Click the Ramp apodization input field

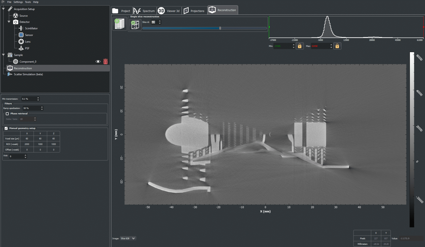(x=31, y=108)
